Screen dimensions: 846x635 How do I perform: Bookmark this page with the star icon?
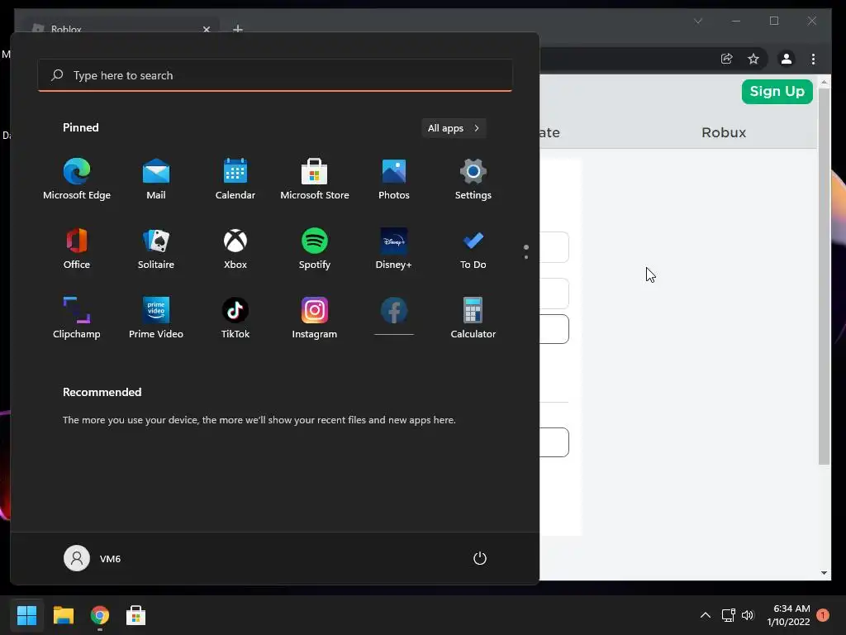(753, 59)
